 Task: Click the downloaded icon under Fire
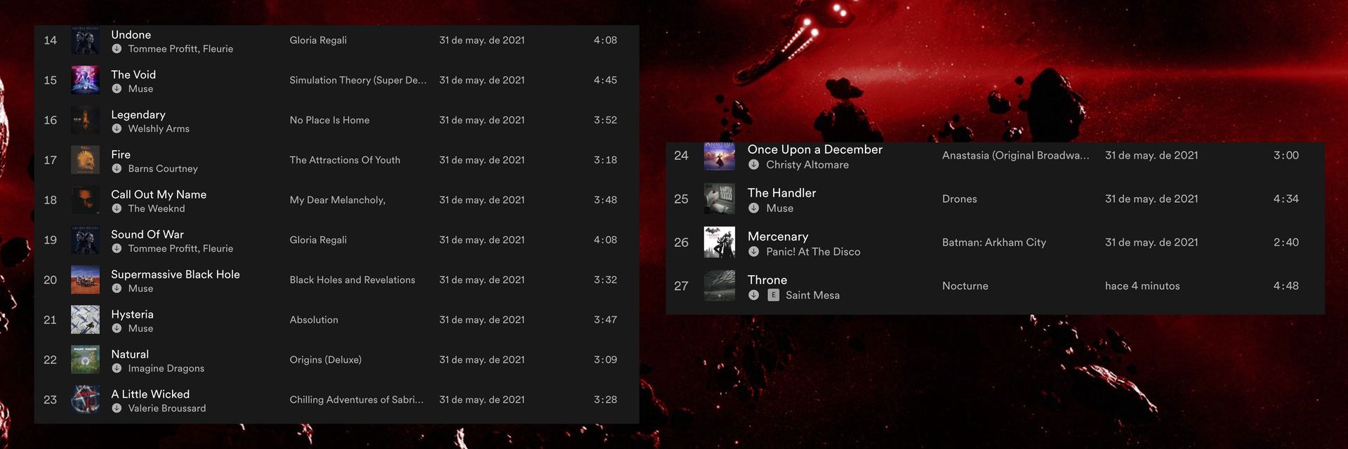click(117, 169)
